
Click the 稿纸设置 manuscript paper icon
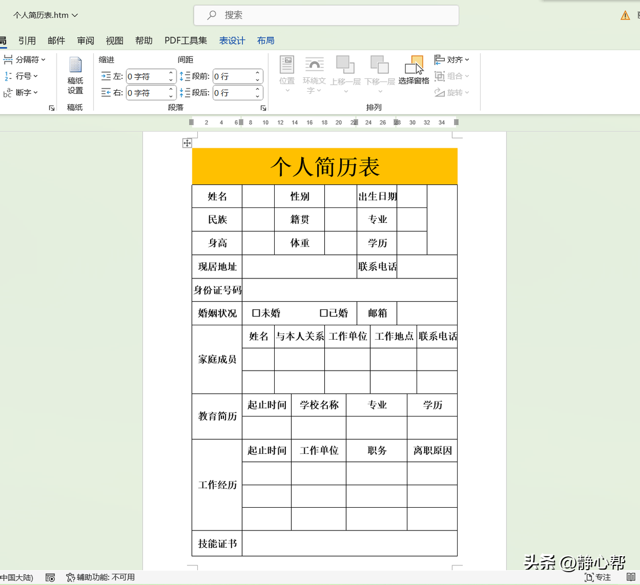click(x=75, y=75)
